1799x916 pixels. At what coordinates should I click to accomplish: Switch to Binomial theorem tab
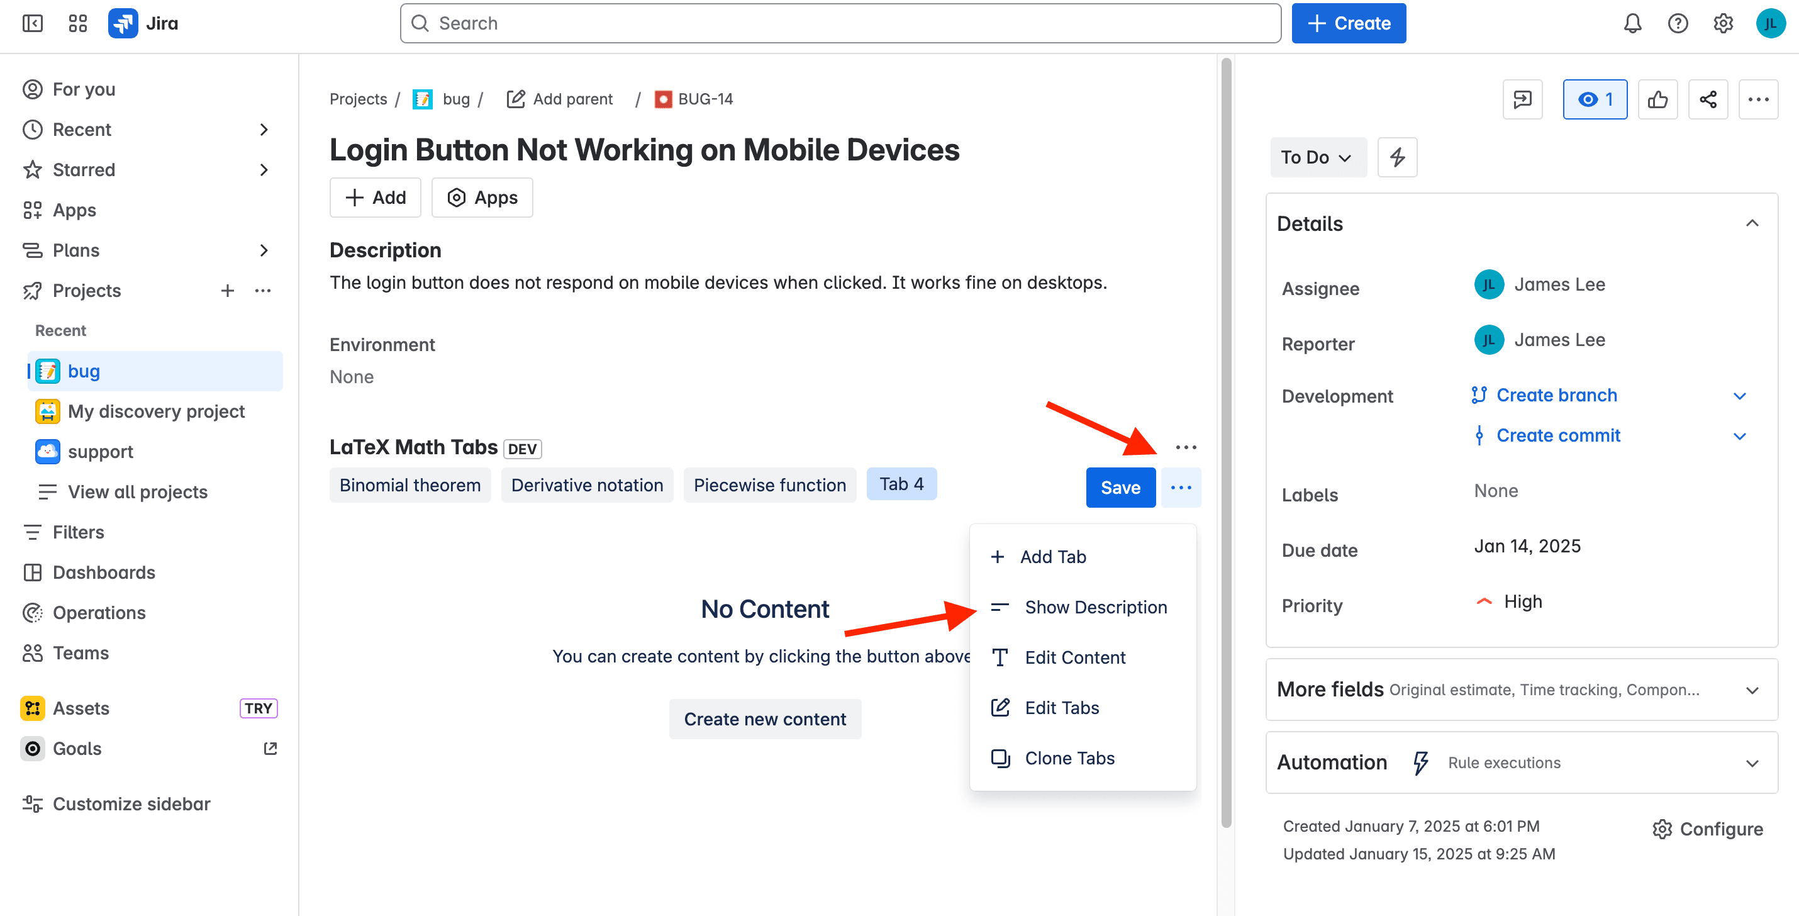[410, 485]
